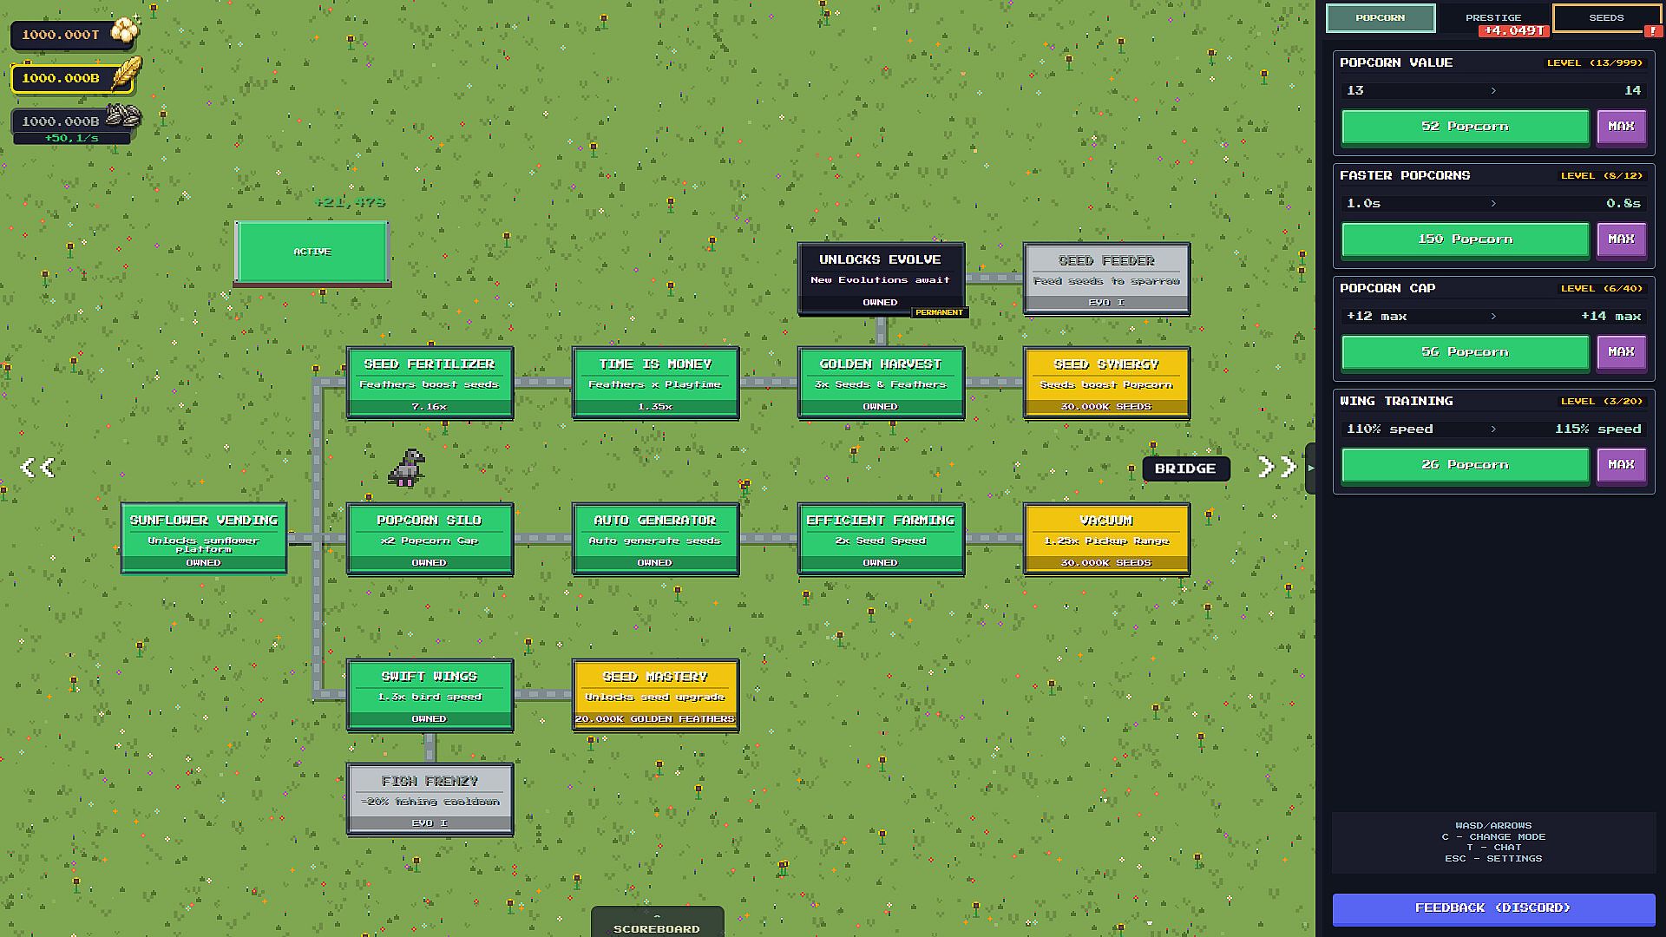This screenshot has width=1666, height=937.
Task: Buy Wing Training for 26 Popcorn
Action: [x=1465, y=465]
